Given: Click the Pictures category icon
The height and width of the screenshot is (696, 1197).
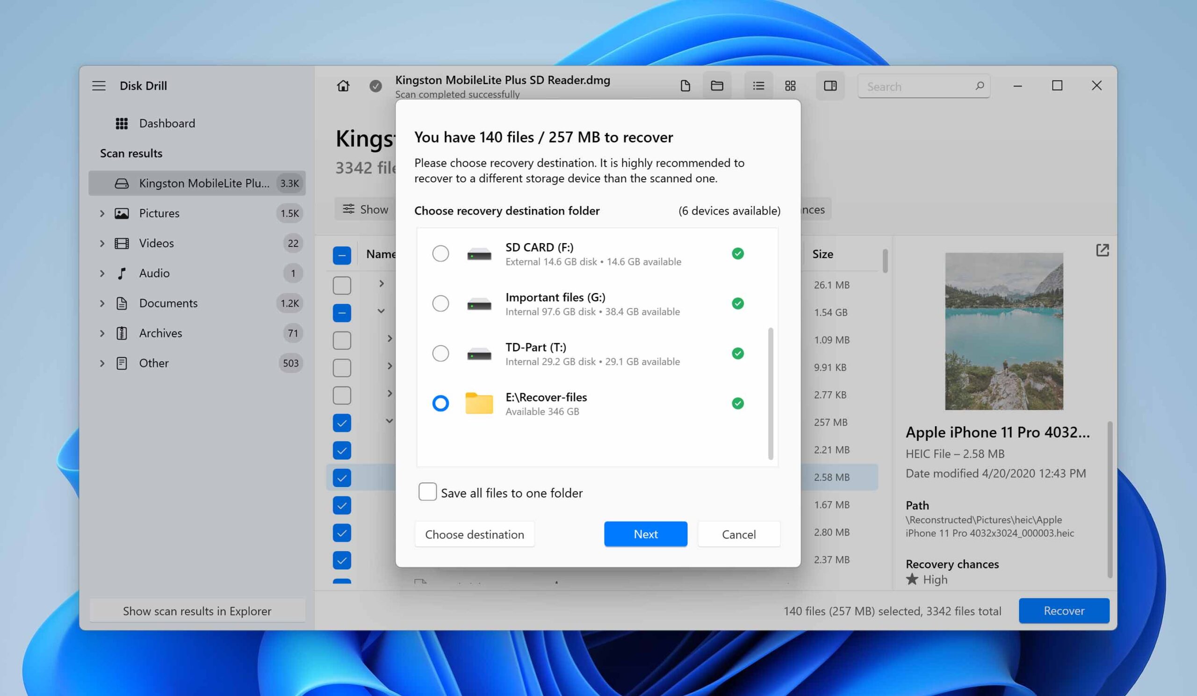Looking at the screenshot, I should click(x=122, y=213).
